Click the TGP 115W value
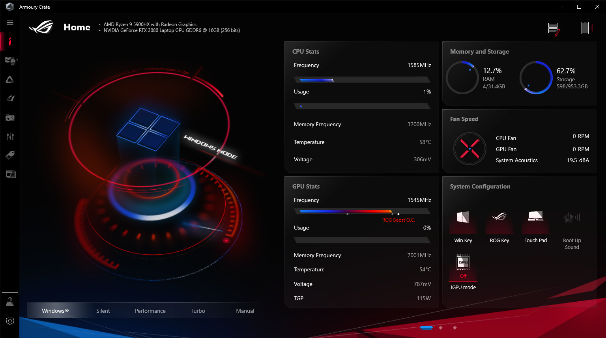This screenshot has width=606, height=338. 424,298
